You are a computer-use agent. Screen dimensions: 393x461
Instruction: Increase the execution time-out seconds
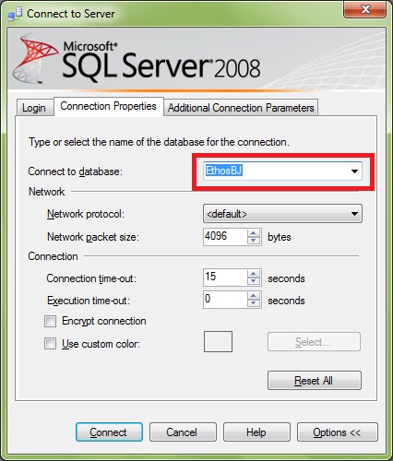pyautogui.click(x=254, y=296)
